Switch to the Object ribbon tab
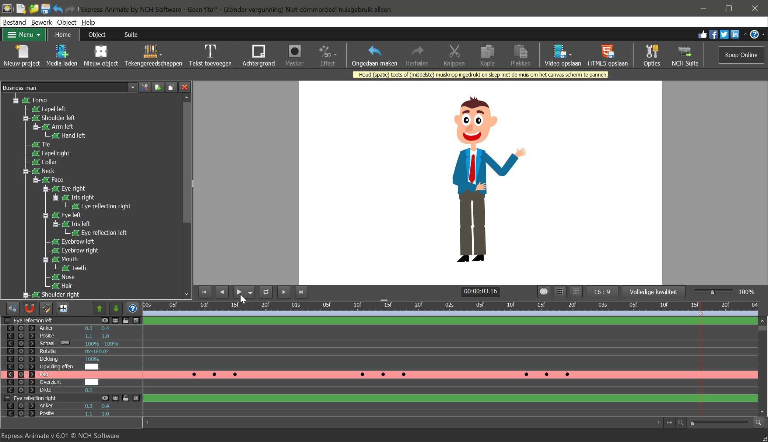Image resolution: width=768 pixels, height=442 pixels. (97, 35)
